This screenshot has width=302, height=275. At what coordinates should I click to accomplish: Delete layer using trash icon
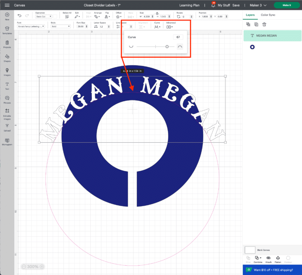264,25
